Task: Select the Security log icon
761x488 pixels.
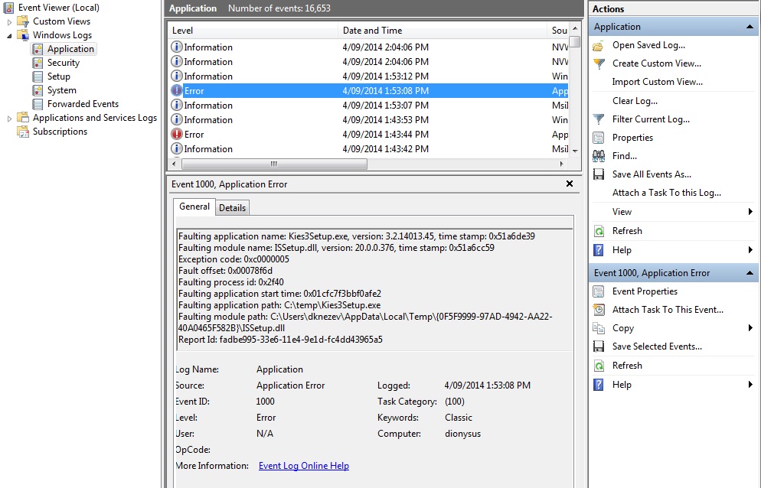Action: pos(38,63)
